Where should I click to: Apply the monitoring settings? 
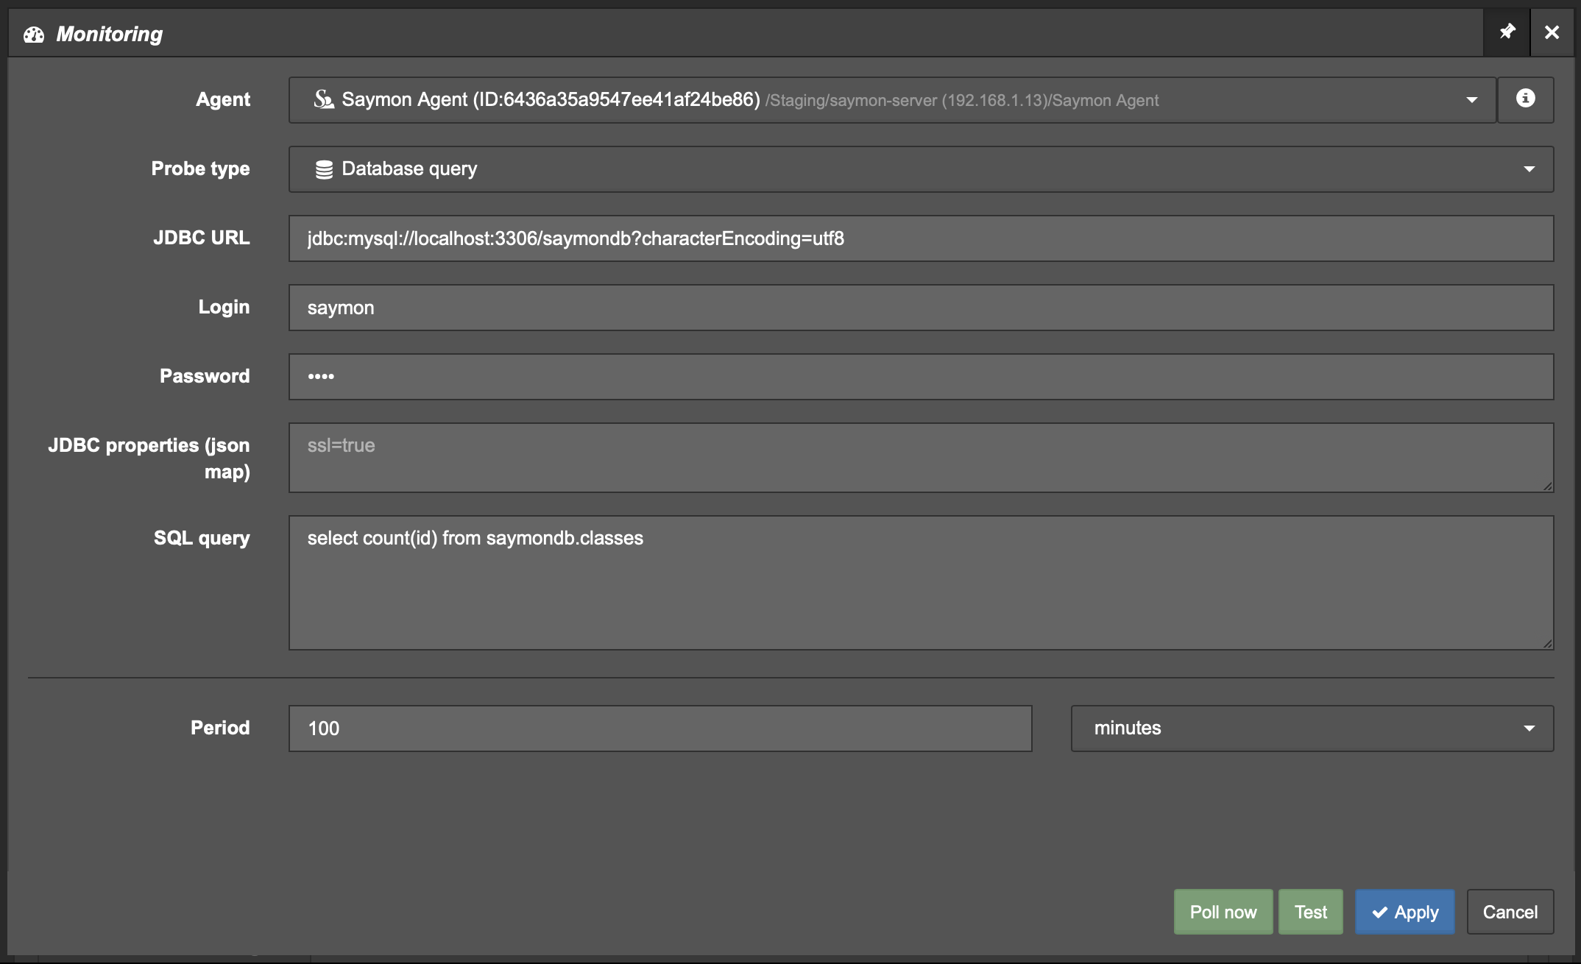[x=1405, y=912]
